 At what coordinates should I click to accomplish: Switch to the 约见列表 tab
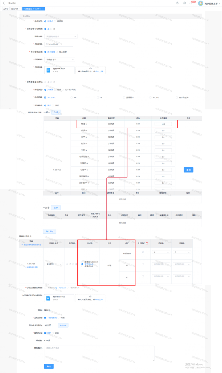click(15, 9)
